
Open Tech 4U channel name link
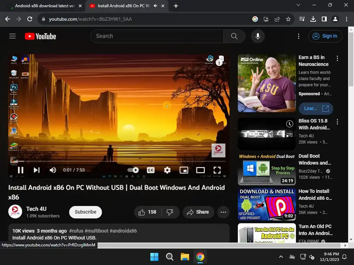(x=36, y=209)
